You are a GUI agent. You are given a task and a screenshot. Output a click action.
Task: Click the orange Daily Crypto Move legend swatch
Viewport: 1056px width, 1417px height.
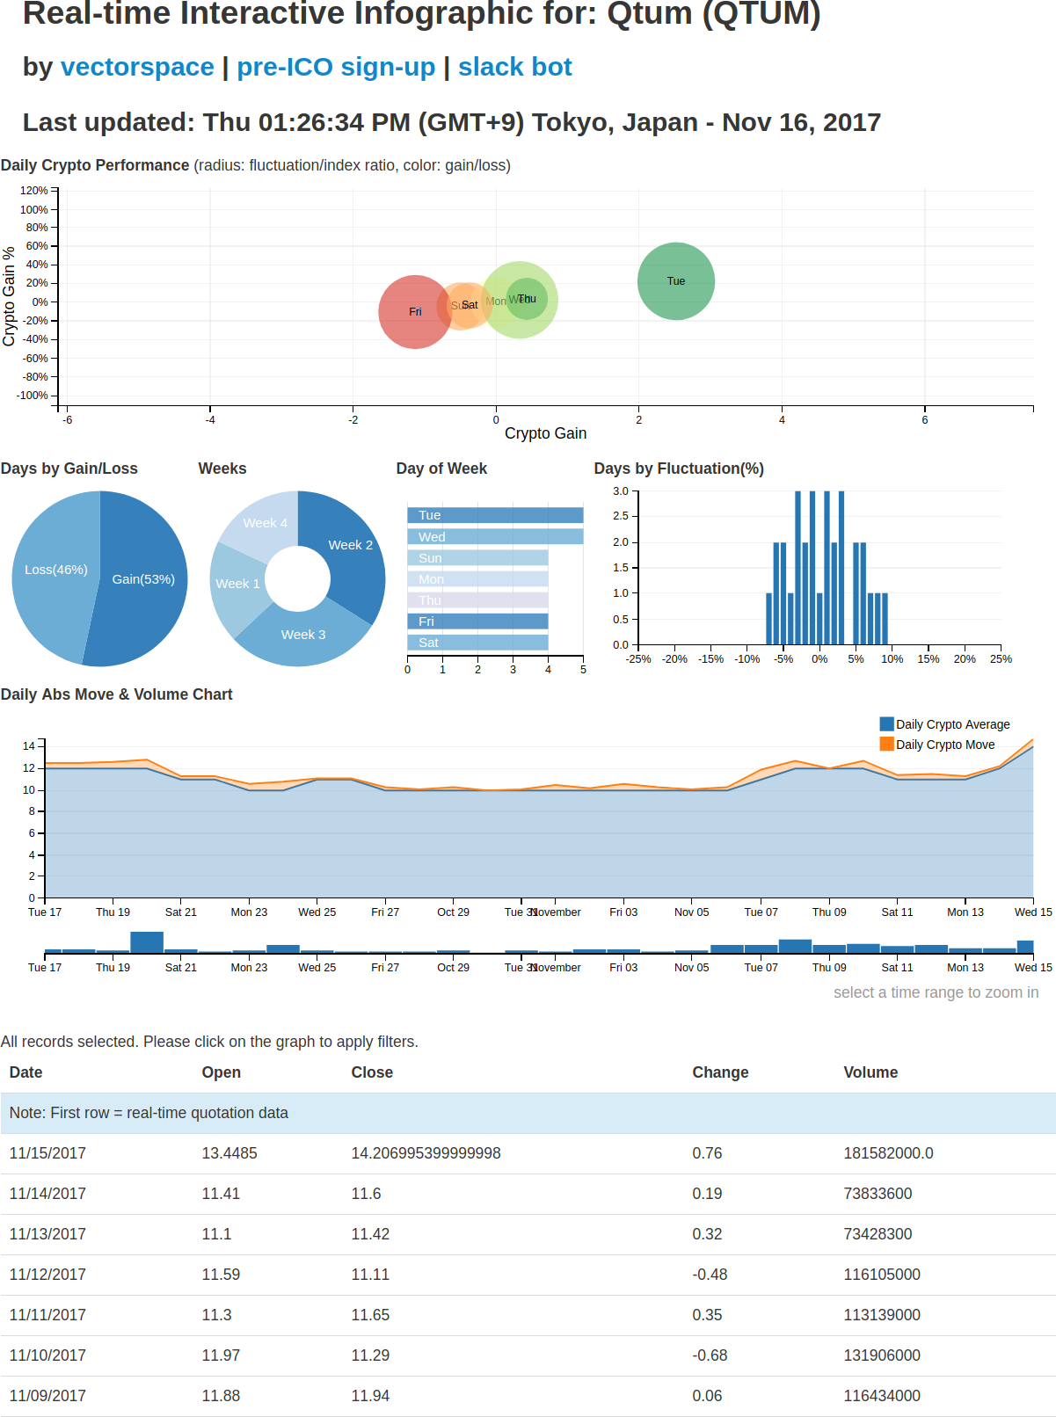coord(886,744)
